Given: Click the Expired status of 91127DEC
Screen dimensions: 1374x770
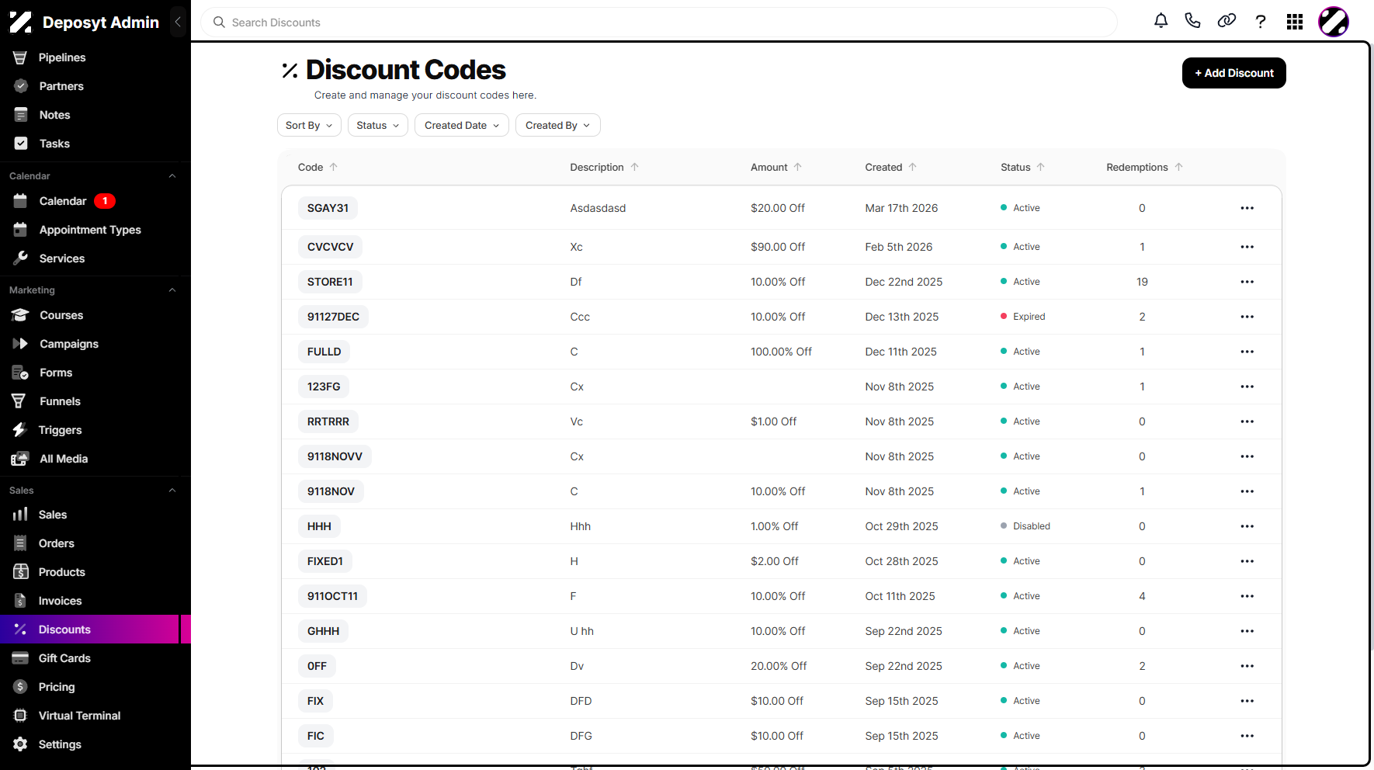Looking at the screenshot, I should coord(1023,317).
